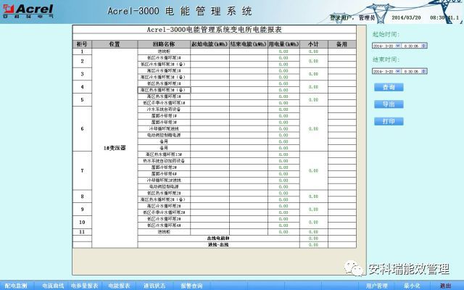Open the 通讯状态 tab
The width and height of the screenshot is (464, 290).
click(155, 286)
